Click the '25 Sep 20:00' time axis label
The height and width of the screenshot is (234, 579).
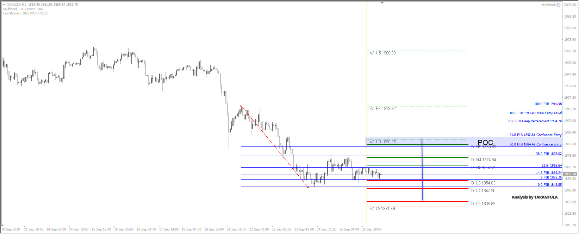[x=372, y=229]
